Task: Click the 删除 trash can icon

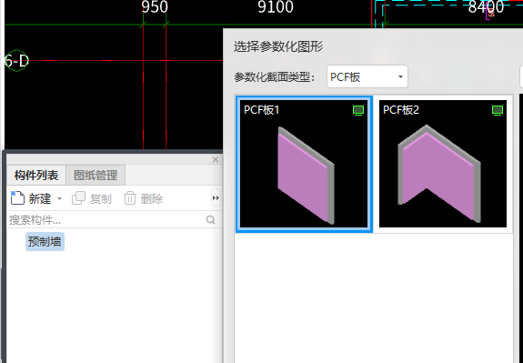Action: tap(130, 198)
